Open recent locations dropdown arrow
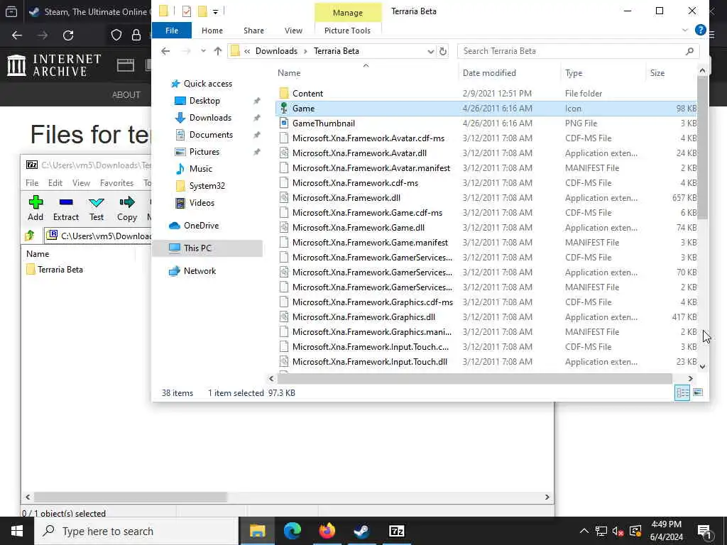Viewport: 727px width, 545px height. [203, 51]
